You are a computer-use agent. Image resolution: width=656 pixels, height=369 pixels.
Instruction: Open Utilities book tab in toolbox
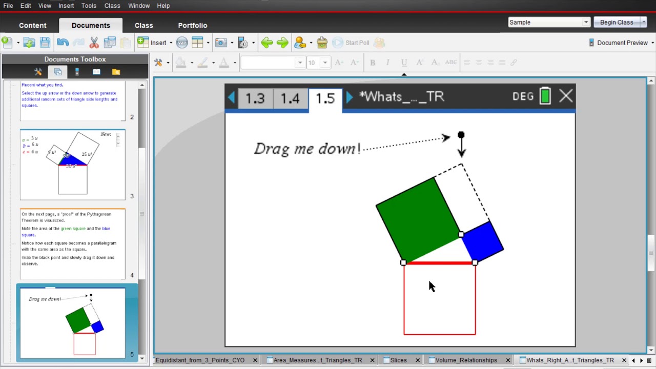pyautogui.click(x=96, y=72)
